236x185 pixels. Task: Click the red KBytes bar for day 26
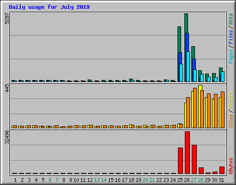187,153
